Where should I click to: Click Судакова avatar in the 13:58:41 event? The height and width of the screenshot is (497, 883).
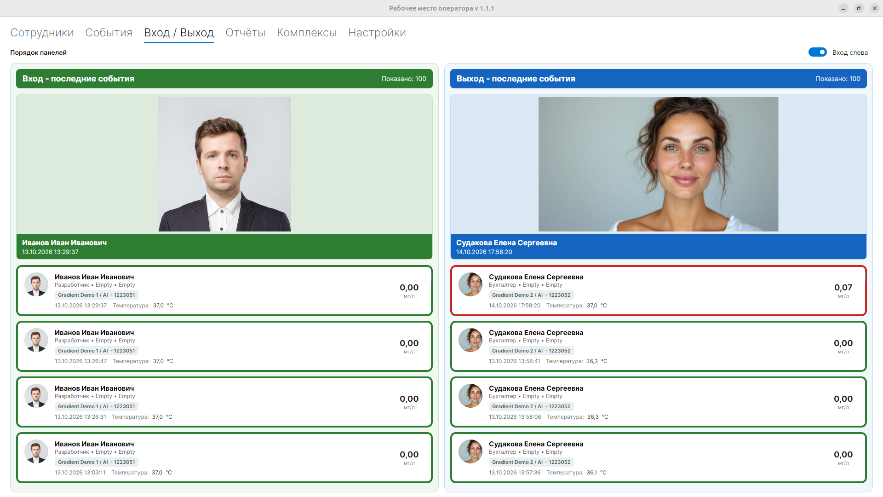pyautogui.click(x=470, y=340)
